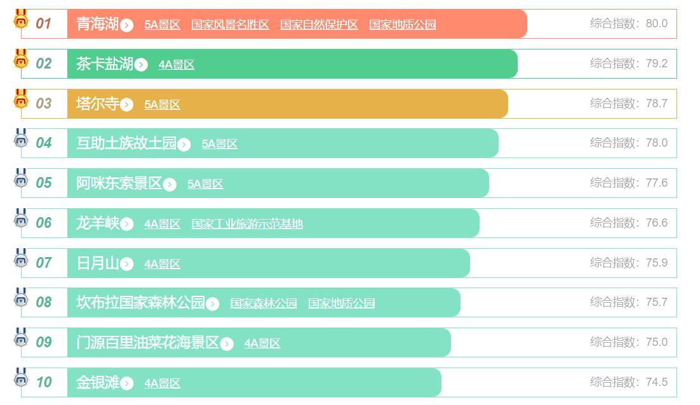Click the 综合指数 80.0 score text
Viewport: 700px width, 405px height.
point(628,23)
